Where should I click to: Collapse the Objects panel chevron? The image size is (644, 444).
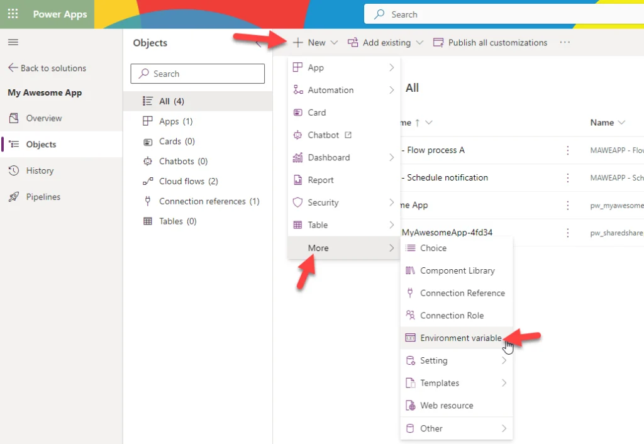tap(258, 43)
